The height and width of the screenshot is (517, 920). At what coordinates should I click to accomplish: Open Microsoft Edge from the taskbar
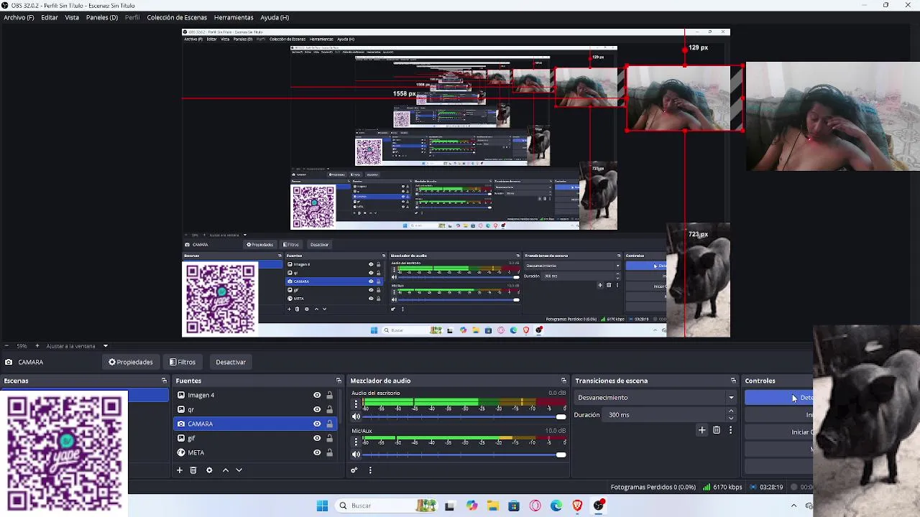[x=556, y=506]
